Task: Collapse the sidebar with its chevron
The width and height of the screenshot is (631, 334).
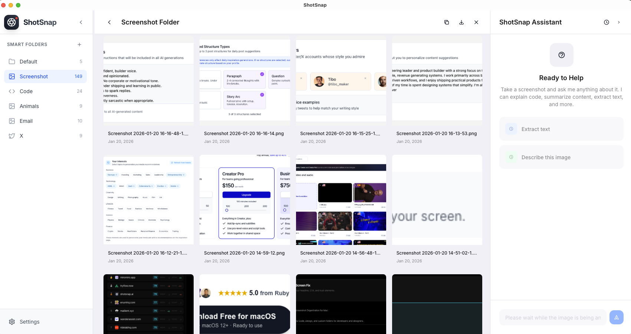Action: (81, 22)
